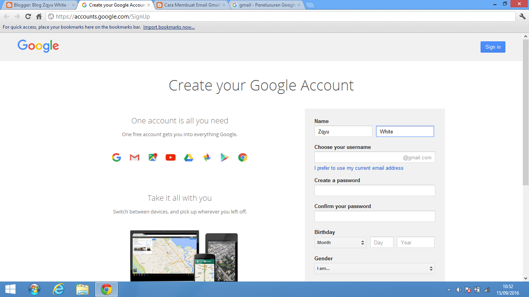This screenshot has width=529, height=297.
Task: Click 'Import bookmarks now...' link
Action: (169, 27)
